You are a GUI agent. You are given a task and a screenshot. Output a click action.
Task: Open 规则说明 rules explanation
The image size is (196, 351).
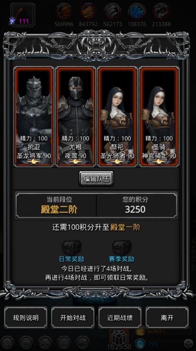pyautogui.click(x=26, y=318)
